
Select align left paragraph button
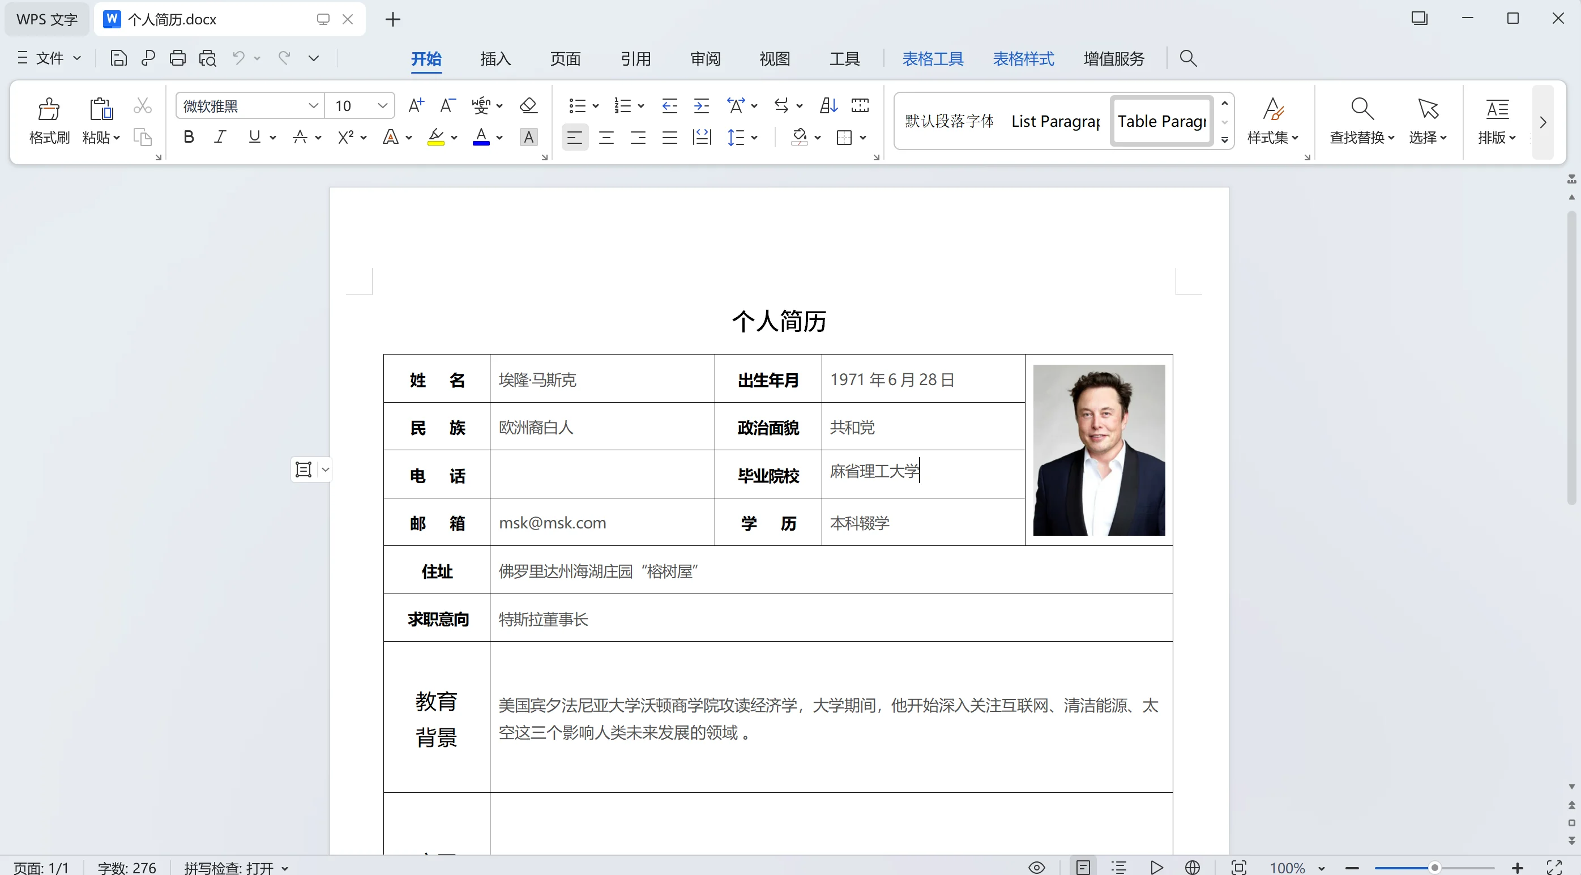[x=574, y=138]
